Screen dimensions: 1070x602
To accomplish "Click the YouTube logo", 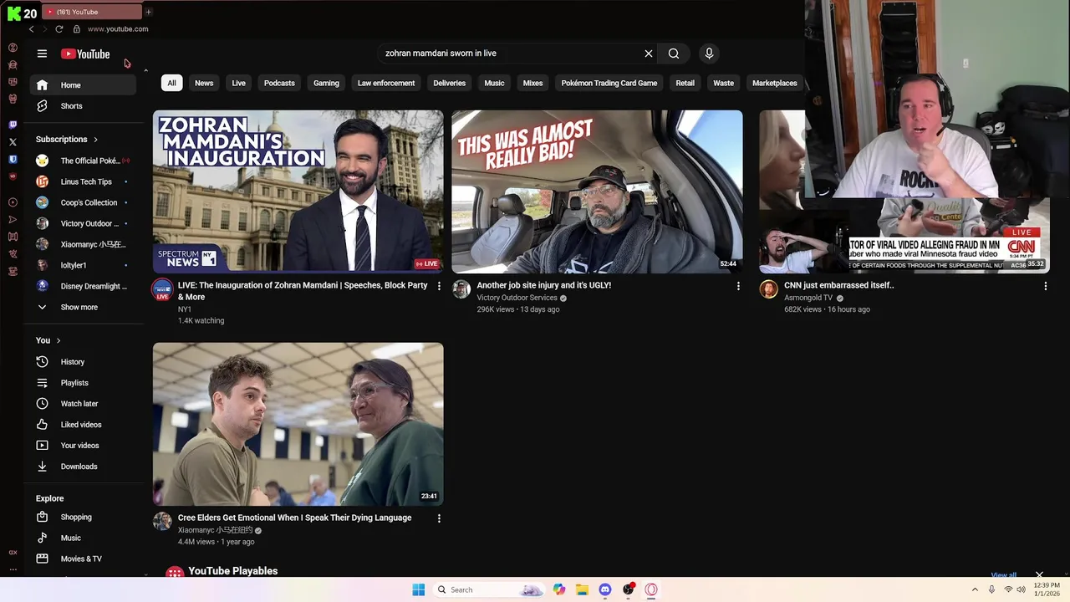I will pos(85,54).
